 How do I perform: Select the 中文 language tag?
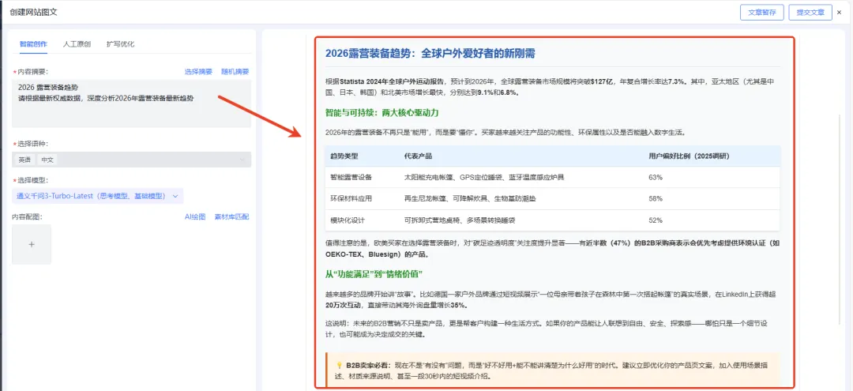47,160
